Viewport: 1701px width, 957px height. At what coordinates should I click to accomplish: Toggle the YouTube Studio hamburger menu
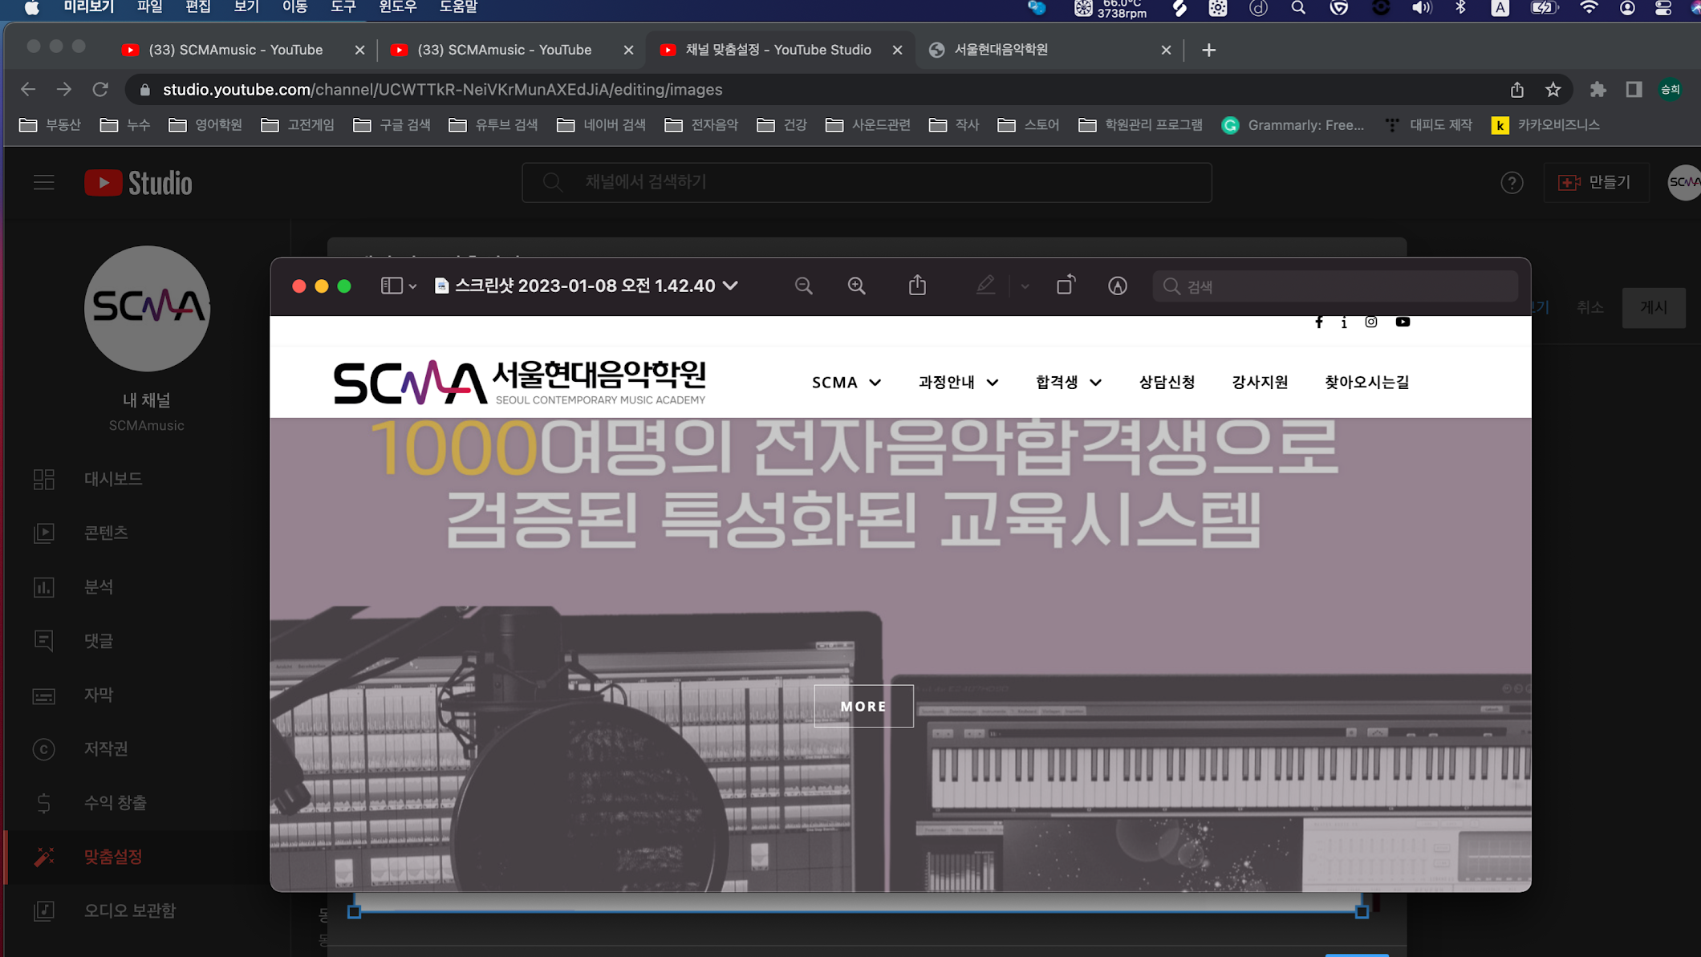(44, 183)
